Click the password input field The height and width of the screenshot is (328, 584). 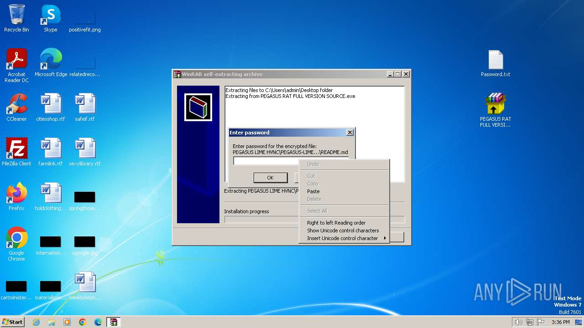291,161
